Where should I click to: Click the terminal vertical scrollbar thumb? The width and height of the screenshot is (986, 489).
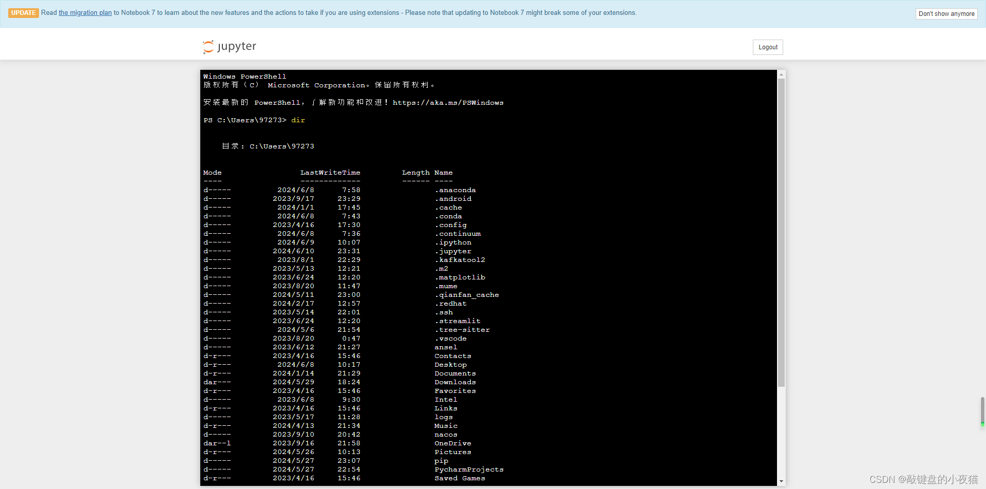(781, 233)
